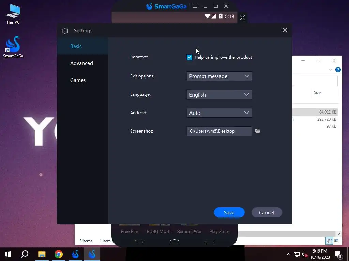Tap the Android recent apps button
This screenshot has width=349, height=261.
(210, 241)
